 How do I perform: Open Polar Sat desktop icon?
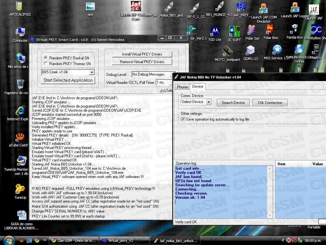click(252, 30)
